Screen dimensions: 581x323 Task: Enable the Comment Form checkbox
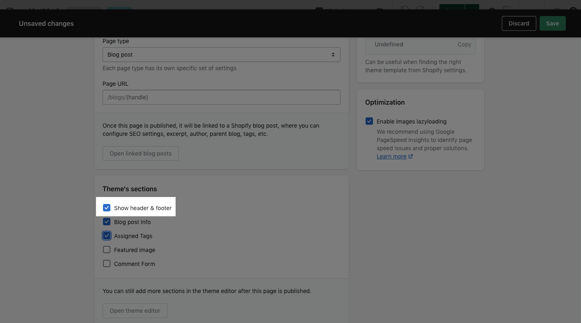click(x=107, y=264)
